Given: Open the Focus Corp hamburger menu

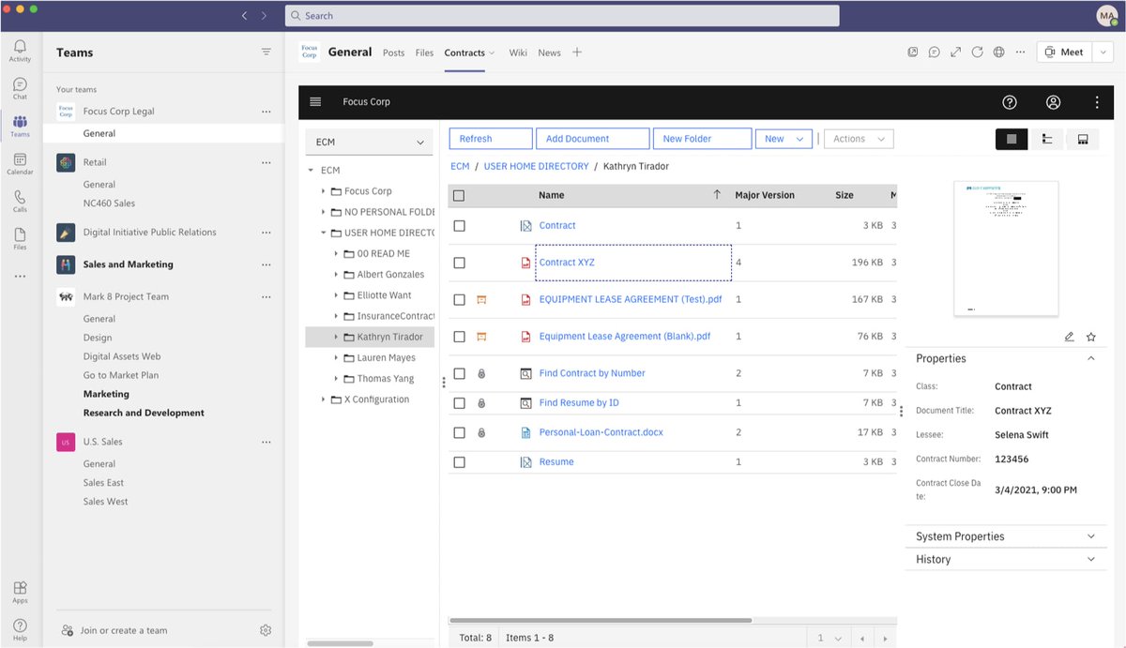Looking at the screenshot, I should [315, 101].
